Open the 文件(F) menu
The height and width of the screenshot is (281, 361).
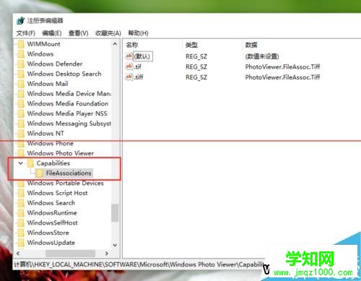point(25,33)
